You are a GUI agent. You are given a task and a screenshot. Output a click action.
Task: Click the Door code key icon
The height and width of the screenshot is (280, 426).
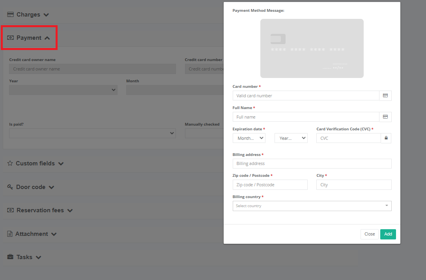click(10, 187)
